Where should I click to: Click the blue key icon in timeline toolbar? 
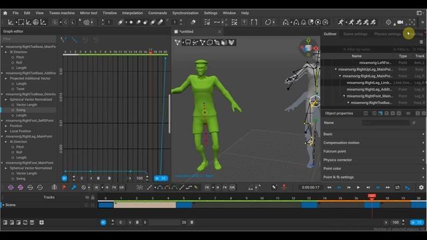[x=74, y=187]
